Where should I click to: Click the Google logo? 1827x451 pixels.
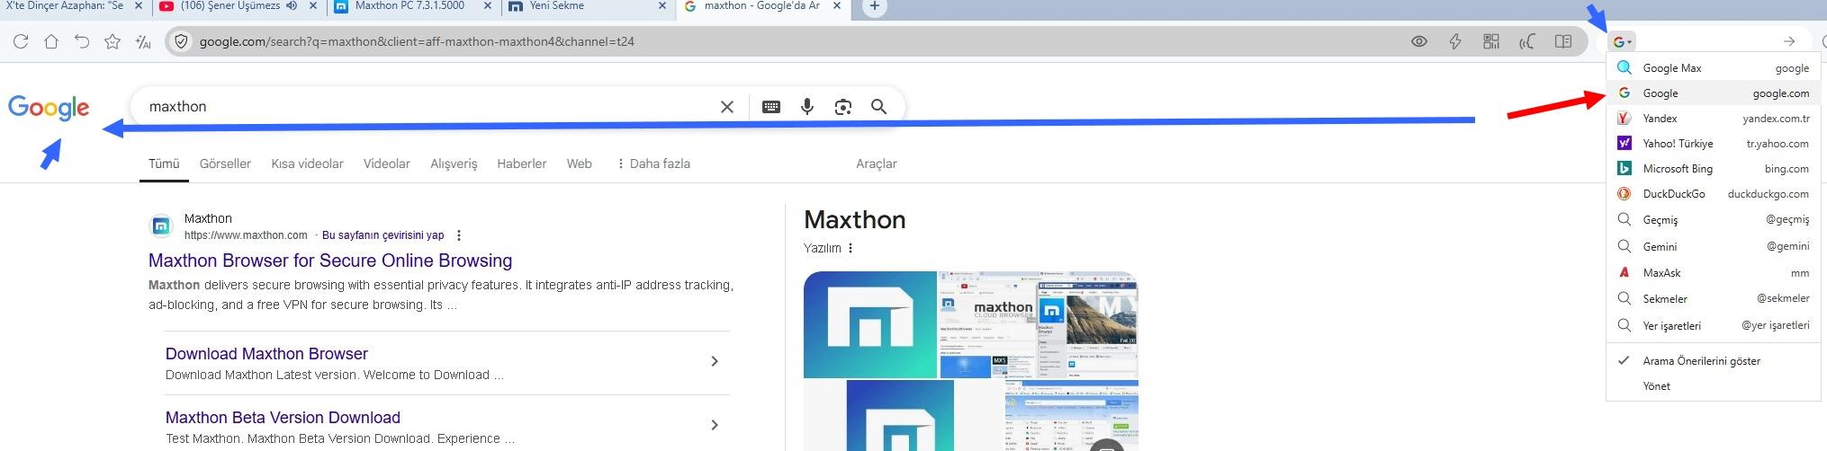click(x=49, y=108)
